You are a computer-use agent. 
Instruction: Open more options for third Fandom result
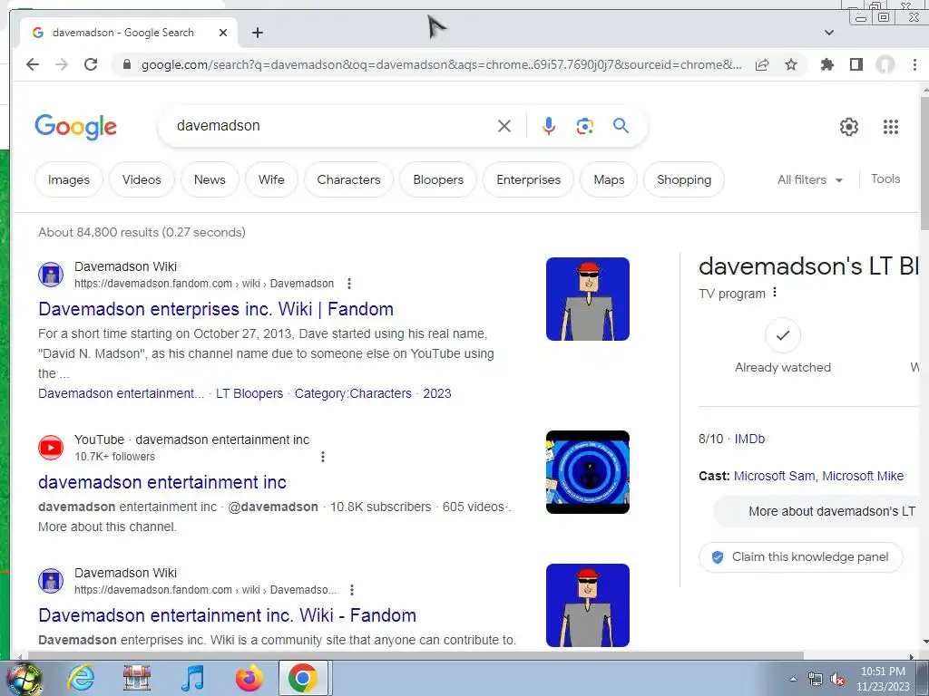[352, 589]
